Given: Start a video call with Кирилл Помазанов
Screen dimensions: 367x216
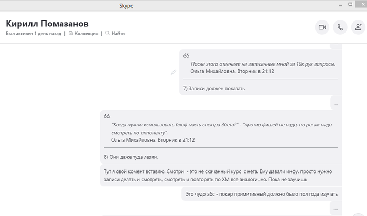Looking at the screenshot, I should click(x=322, y=28).
